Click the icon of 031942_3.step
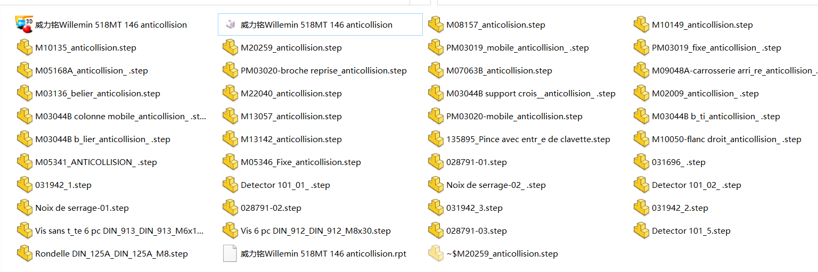The height and width of the screenshot is (272, 818). click(x=436, y=208)
